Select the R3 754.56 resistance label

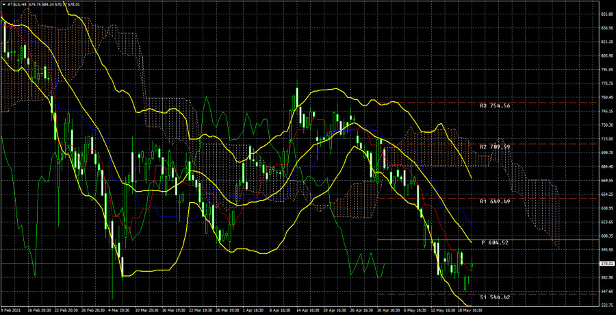[x=495, y=105]
